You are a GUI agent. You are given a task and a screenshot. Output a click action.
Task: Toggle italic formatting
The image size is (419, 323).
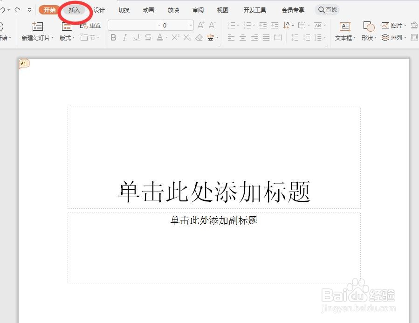(124, 38)
